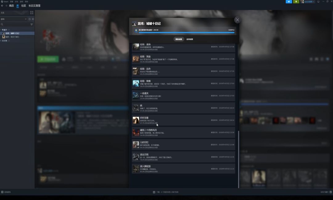Go forward with the right navigation arrow
This screenshot has width=333, height=200.
click(x=6, y=6)
